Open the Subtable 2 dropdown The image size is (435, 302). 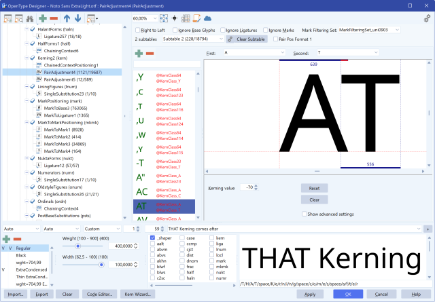[193, 39]
